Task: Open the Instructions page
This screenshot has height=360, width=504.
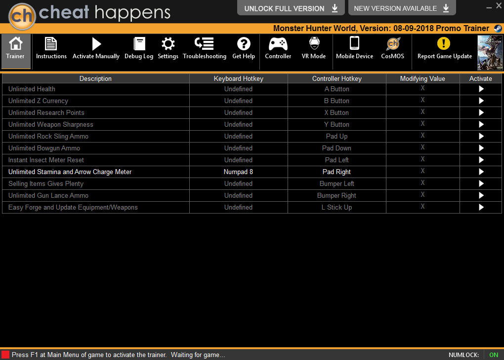Action: (x=51, y=48)
